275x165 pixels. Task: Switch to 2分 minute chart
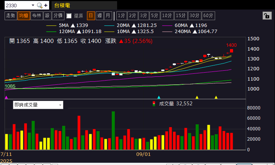132,16
